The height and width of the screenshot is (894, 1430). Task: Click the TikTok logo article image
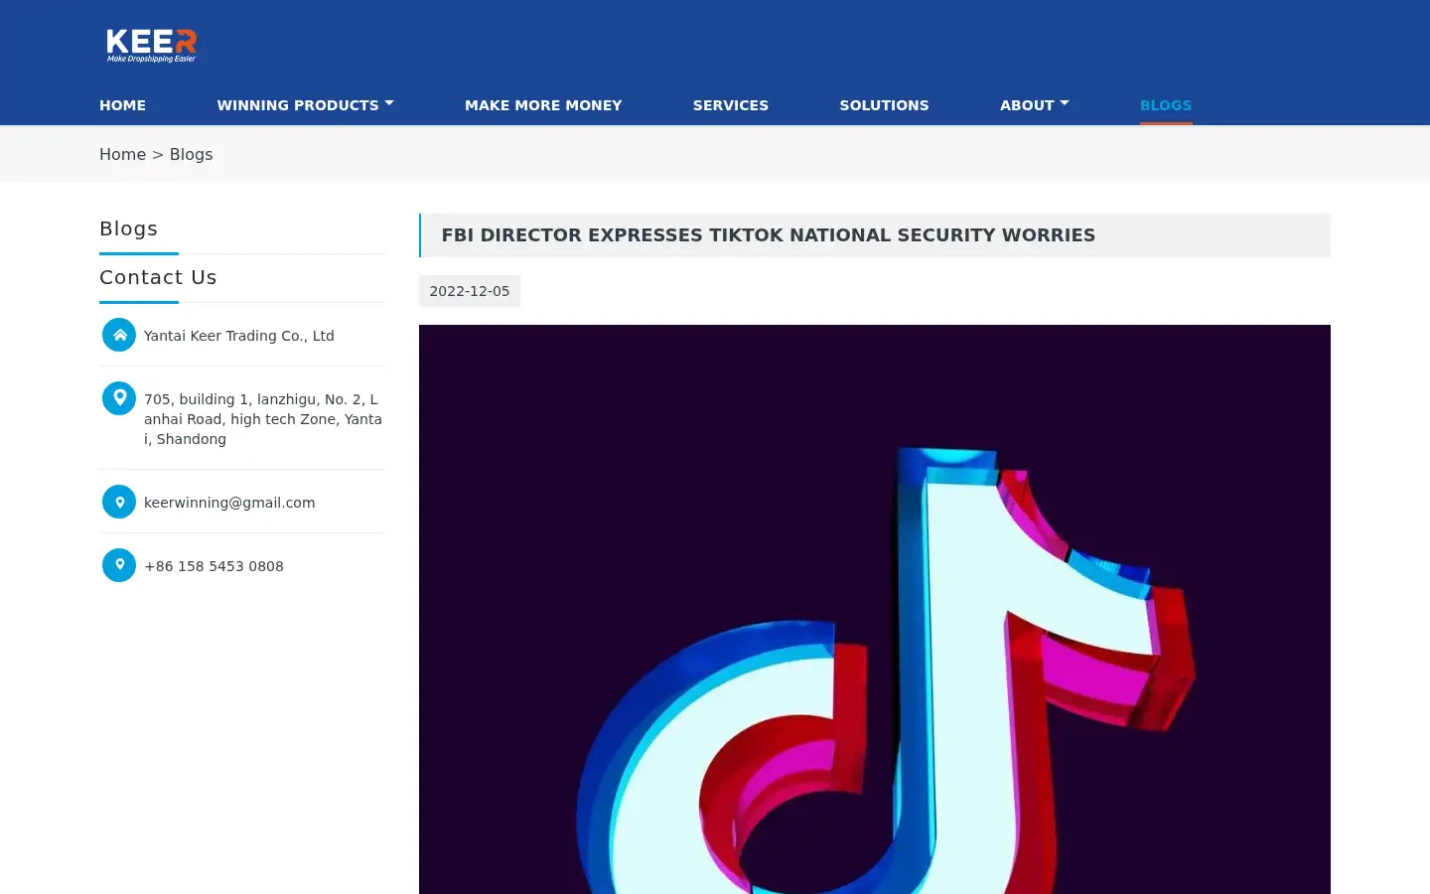click(875, 609)
